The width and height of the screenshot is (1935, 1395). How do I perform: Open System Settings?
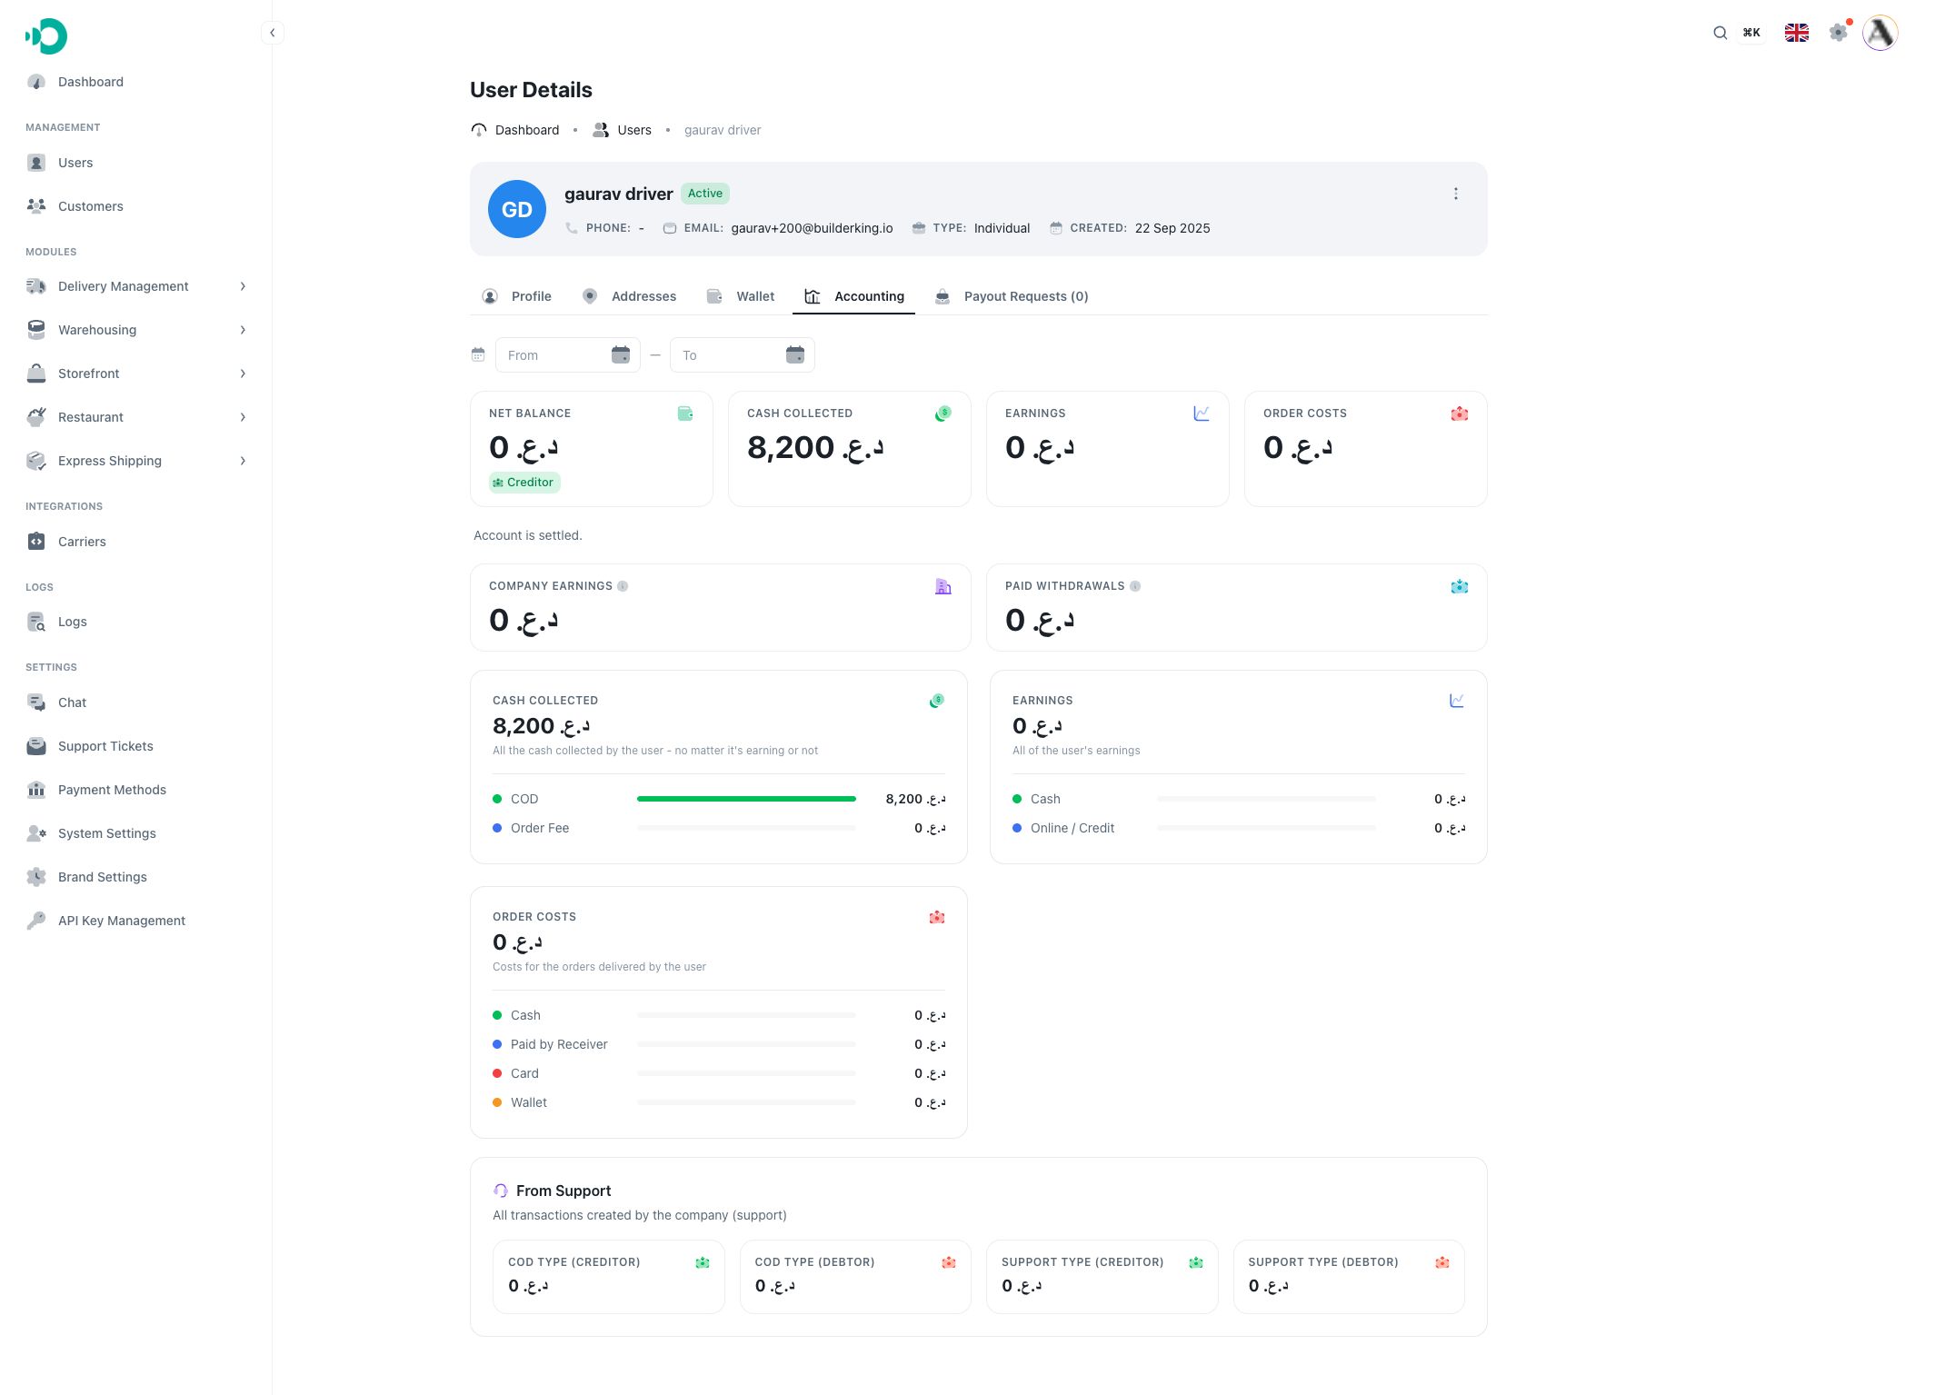[136, 833]
